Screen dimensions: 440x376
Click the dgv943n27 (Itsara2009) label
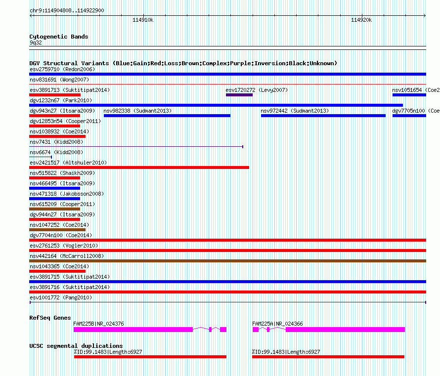62,111
